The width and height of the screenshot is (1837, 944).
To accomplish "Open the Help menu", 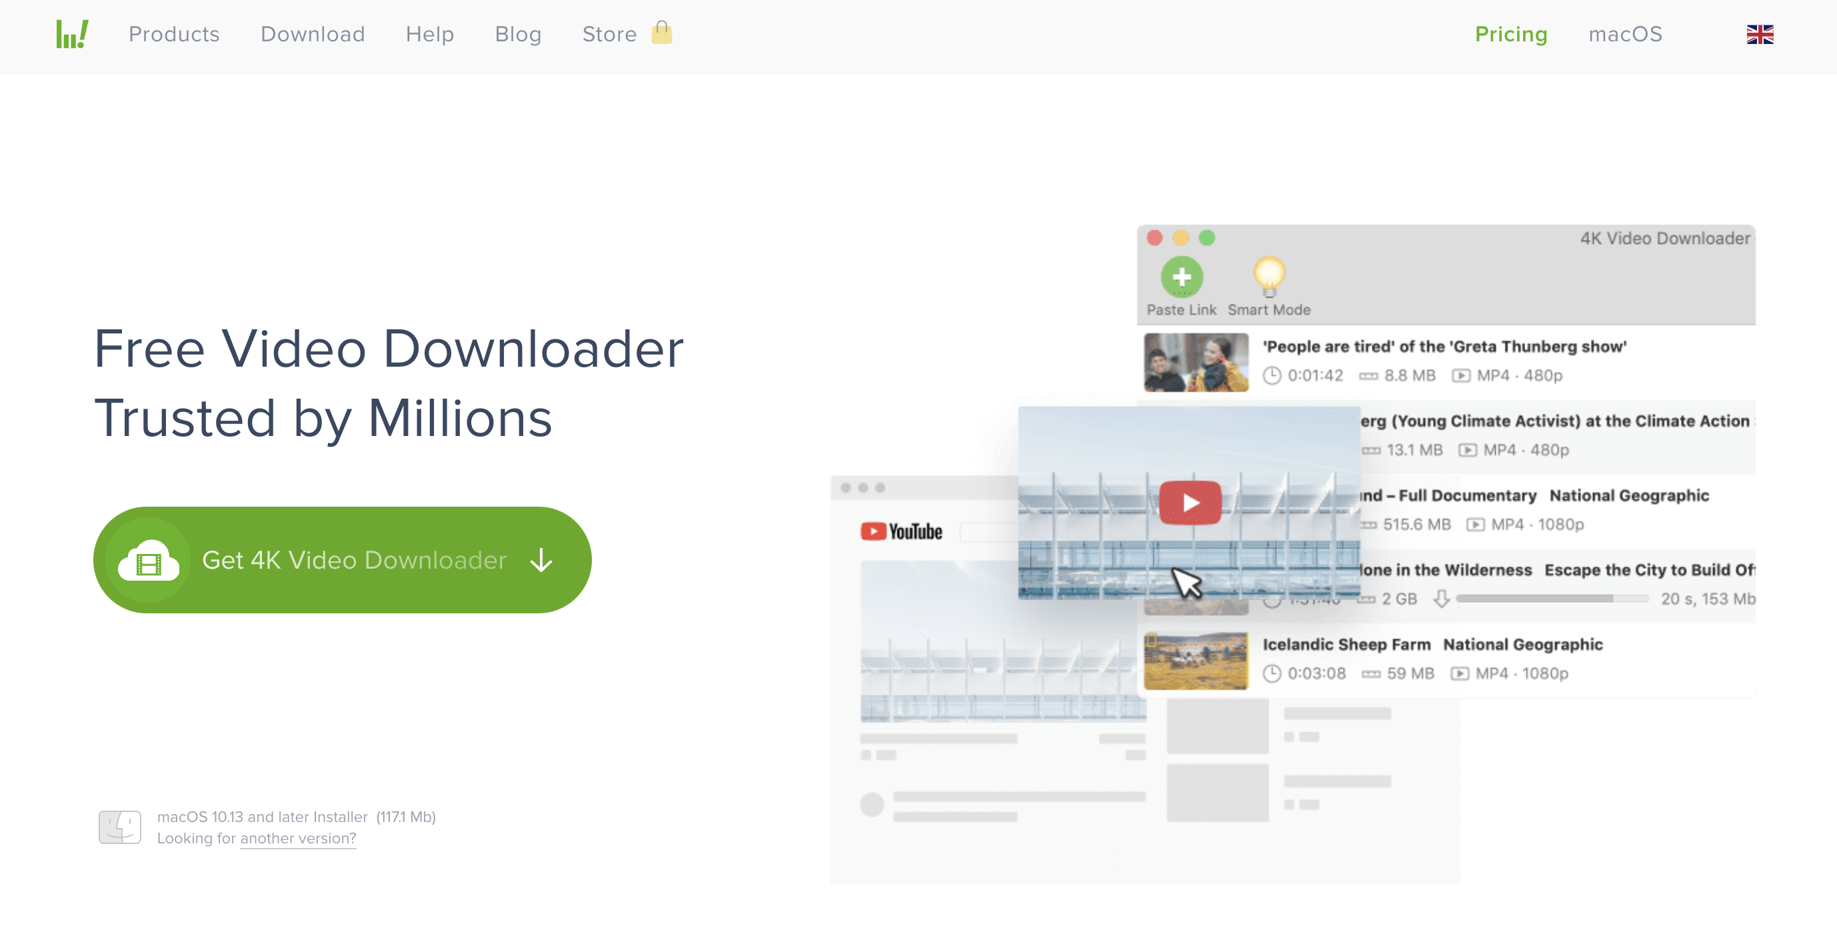I will [430, 34].
